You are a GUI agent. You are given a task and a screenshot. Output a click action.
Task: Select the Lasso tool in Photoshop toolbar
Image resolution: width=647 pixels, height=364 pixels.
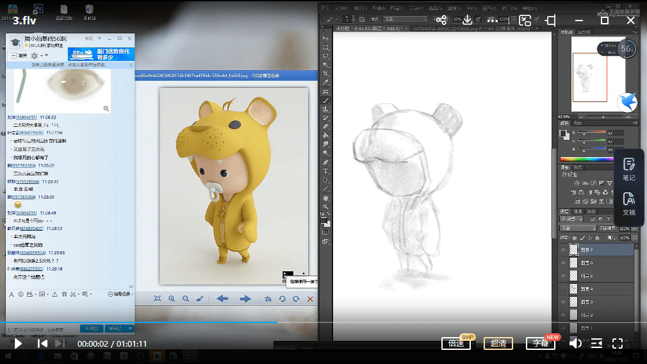[x=325, y=56]
